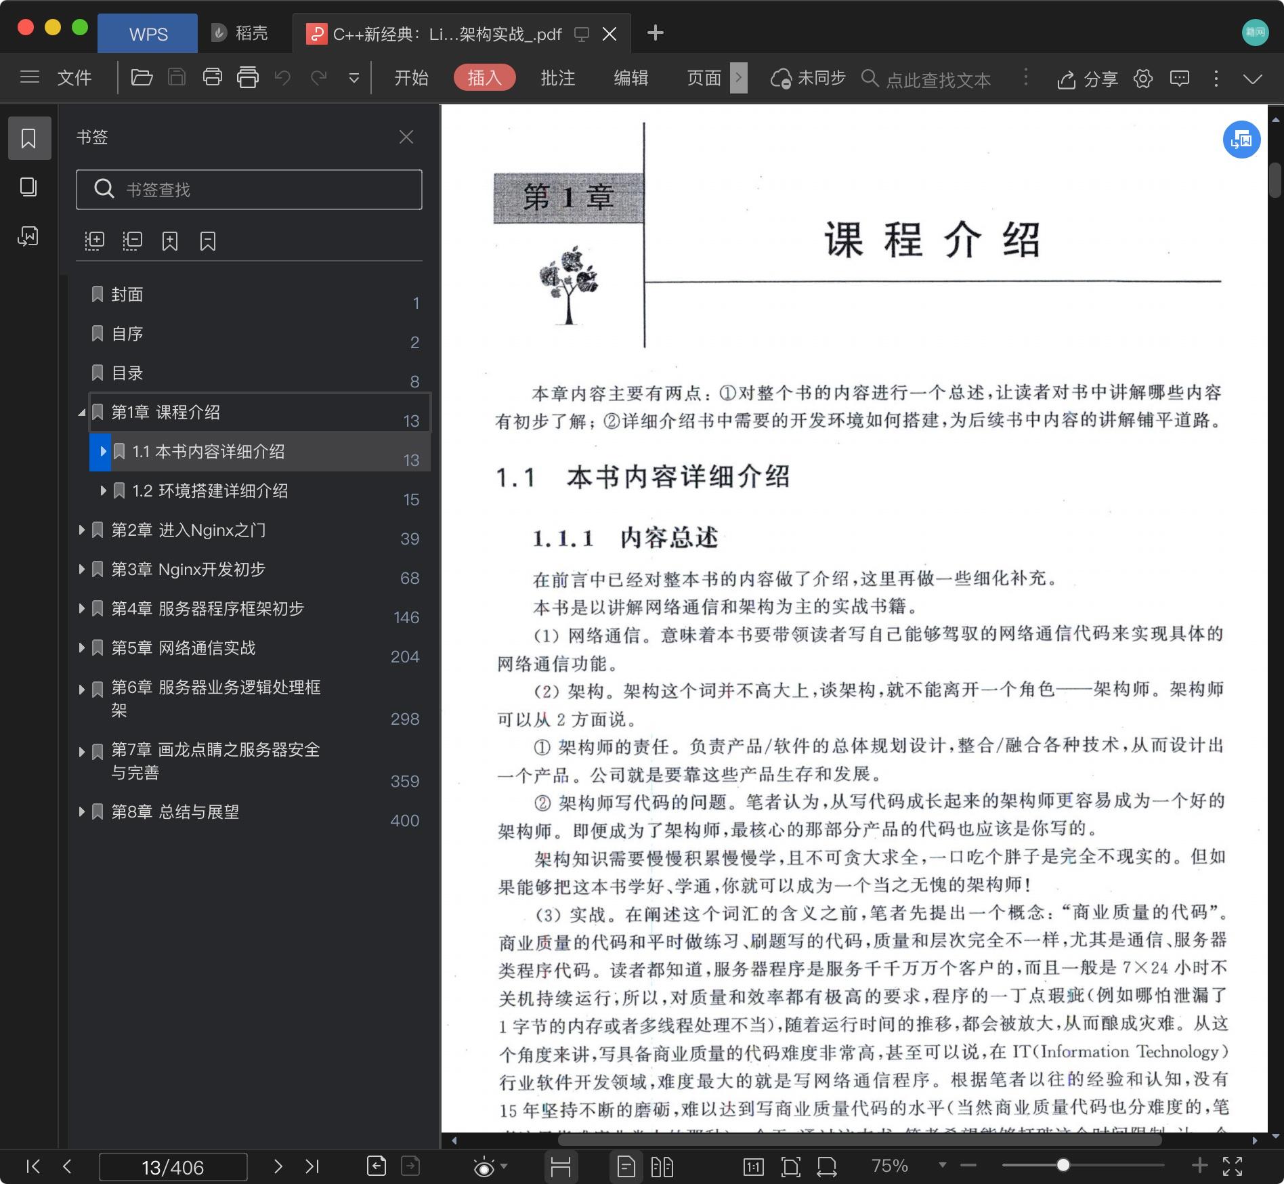Open the 编辑 ribbon tab

[630, 78]
